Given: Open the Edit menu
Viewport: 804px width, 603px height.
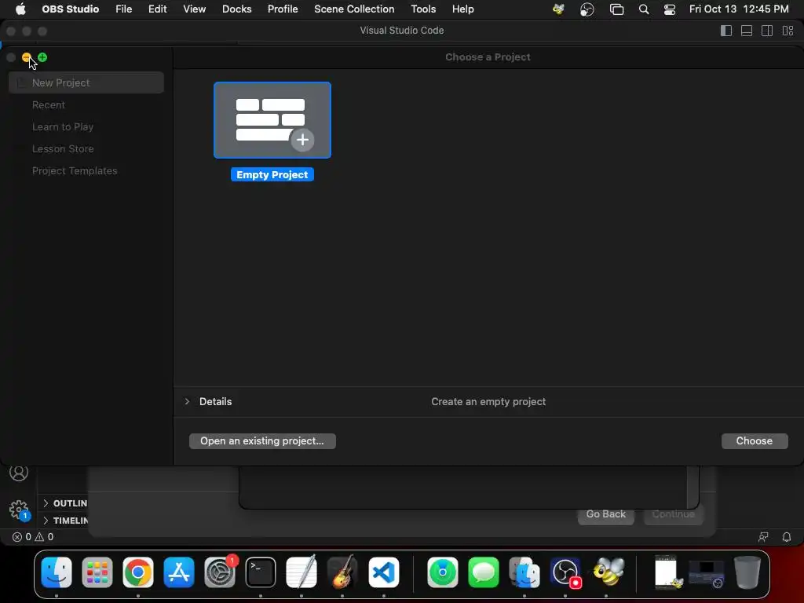Looking at the screenshot, I should tap(157, 9).
